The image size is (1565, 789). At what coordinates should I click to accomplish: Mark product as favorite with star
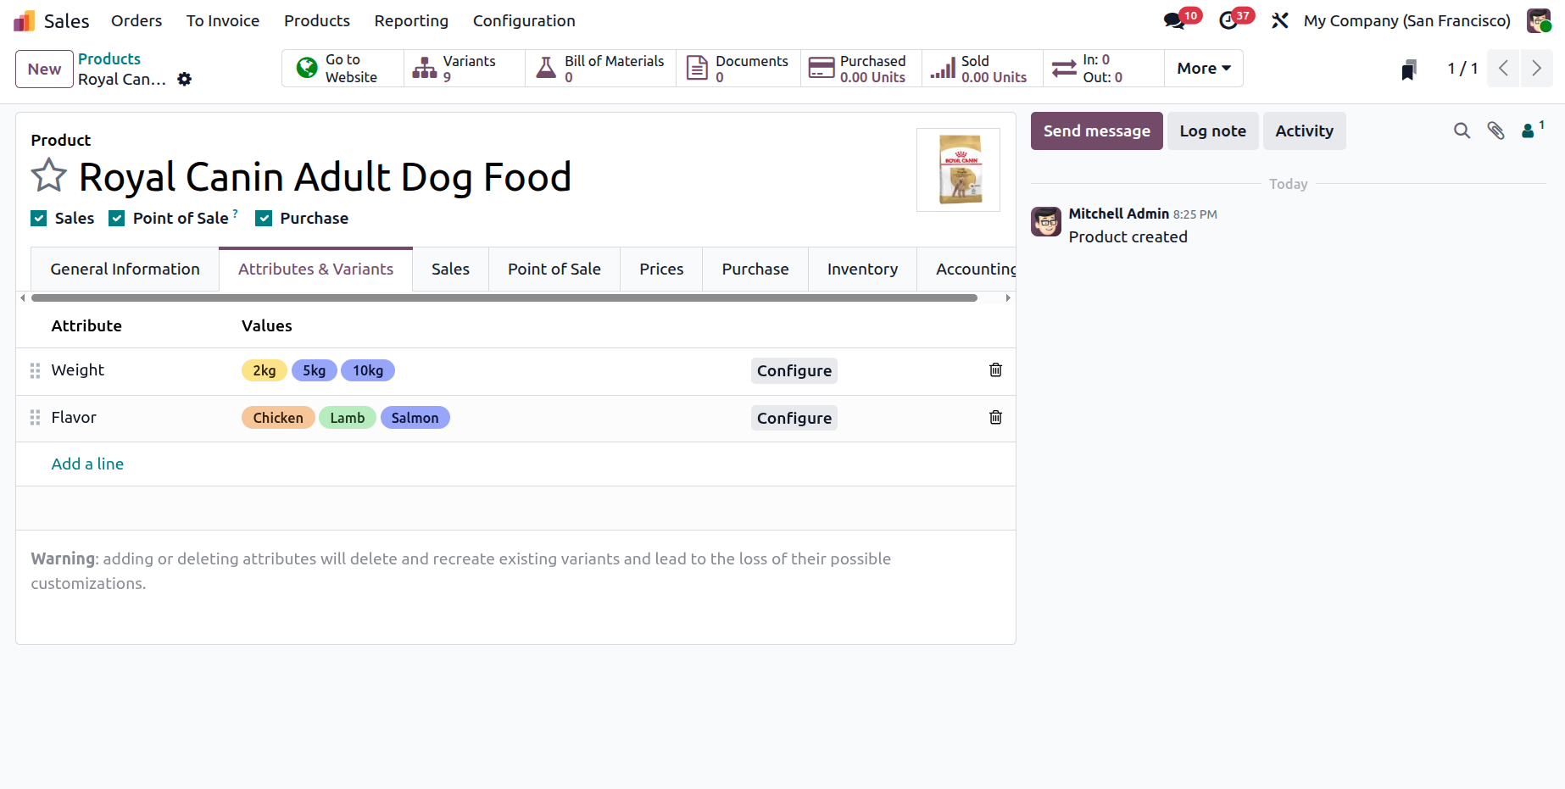click(x=48, y=176)
